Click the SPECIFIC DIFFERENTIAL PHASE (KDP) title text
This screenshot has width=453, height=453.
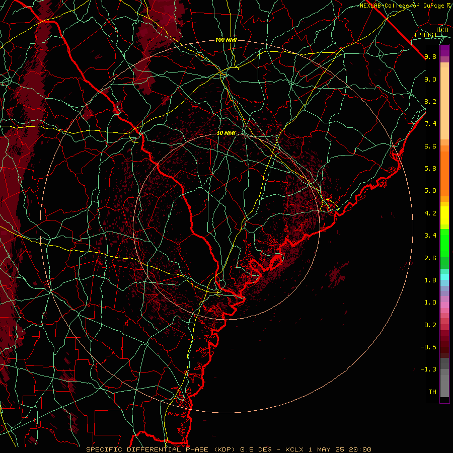tap(162, 449)
